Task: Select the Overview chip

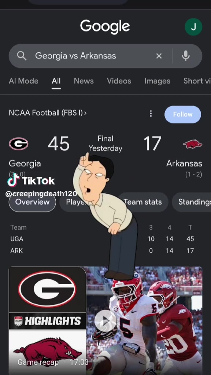Action: point(32,202)
